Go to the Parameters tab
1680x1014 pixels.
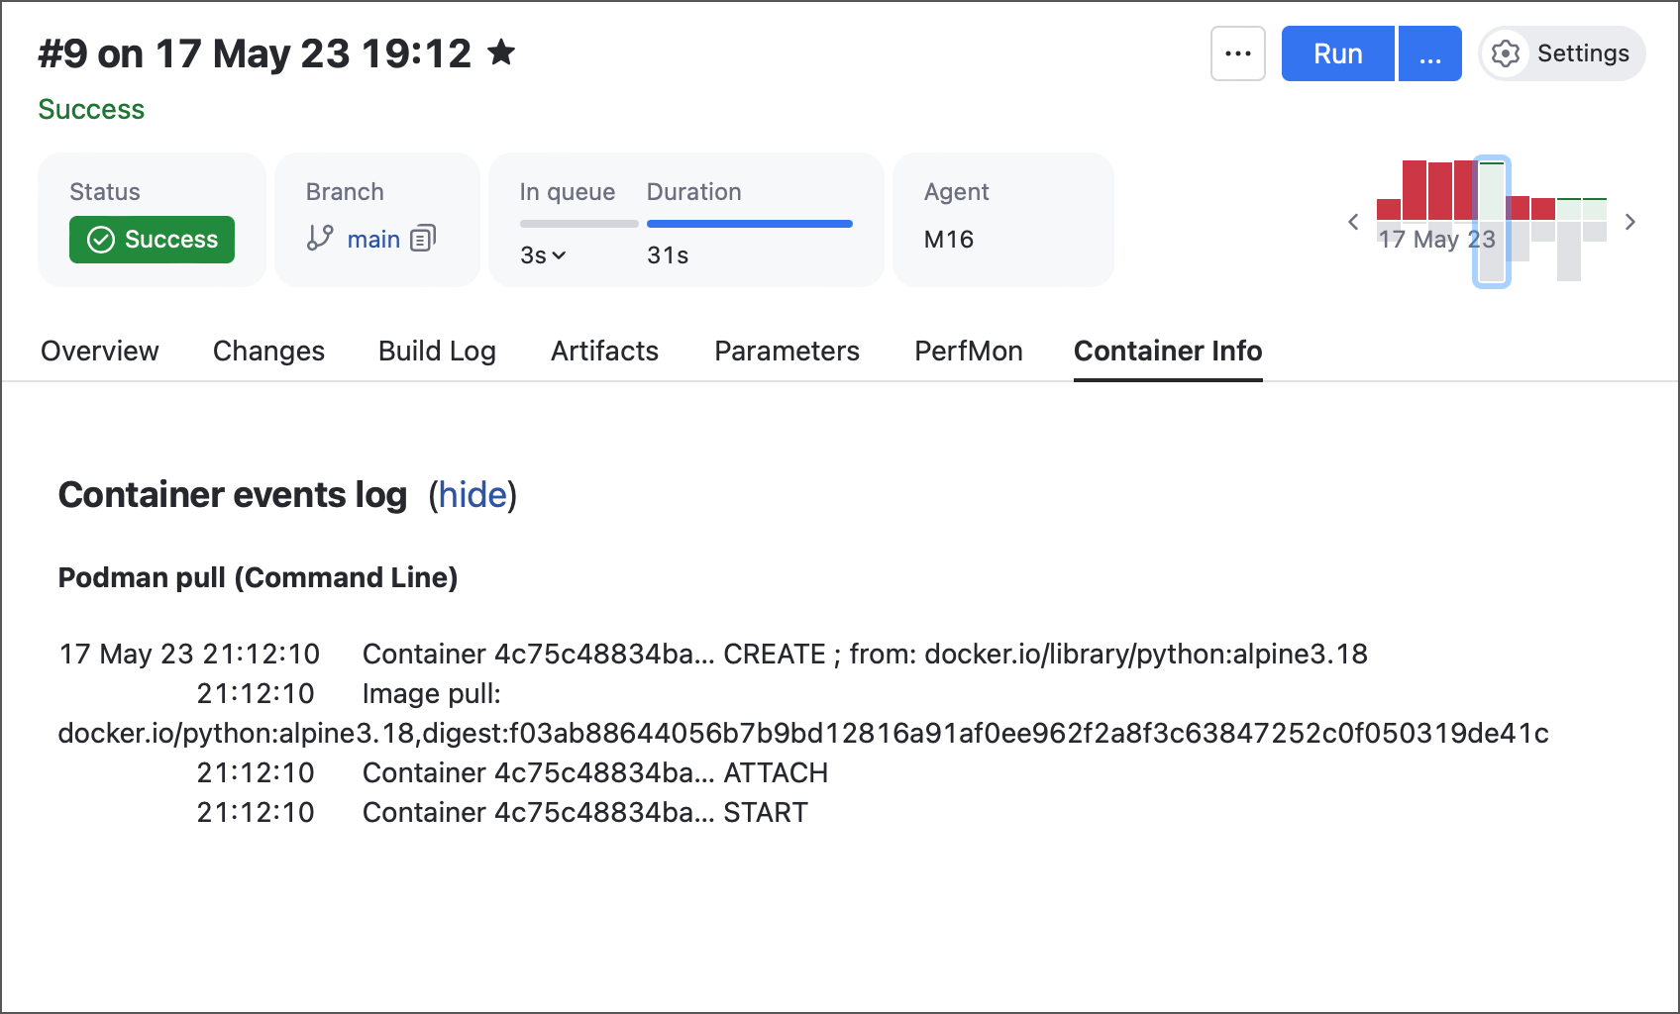click(787, 351)
